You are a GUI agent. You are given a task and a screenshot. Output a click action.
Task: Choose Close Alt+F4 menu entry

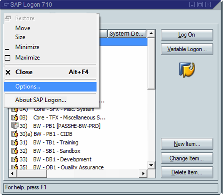pos(50,72)
